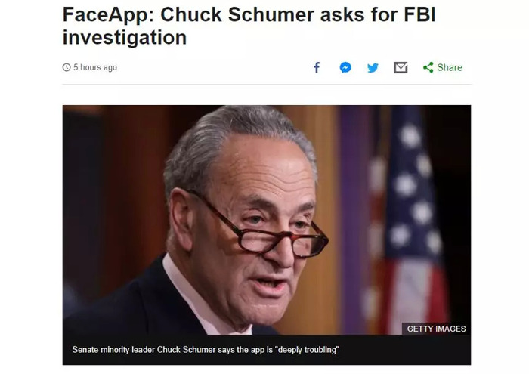The image size is (529, 374).
Task: Select the quoted "deeply troubling" caption text
Action: [x=307, y=350]
